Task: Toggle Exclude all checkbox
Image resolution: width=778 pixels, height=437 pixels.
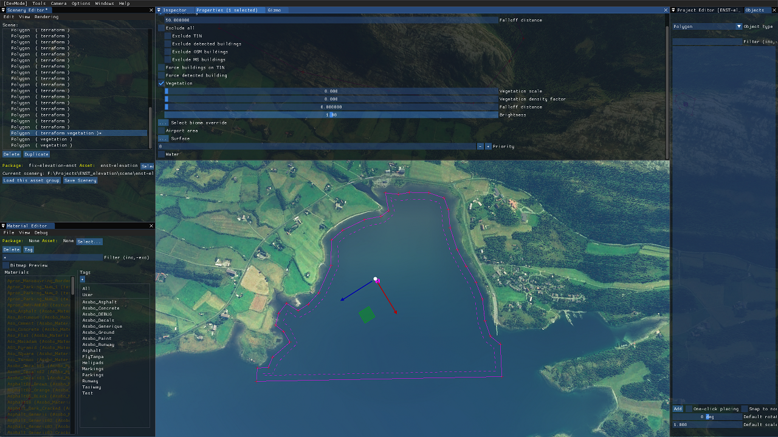Action: pos(162,28)
